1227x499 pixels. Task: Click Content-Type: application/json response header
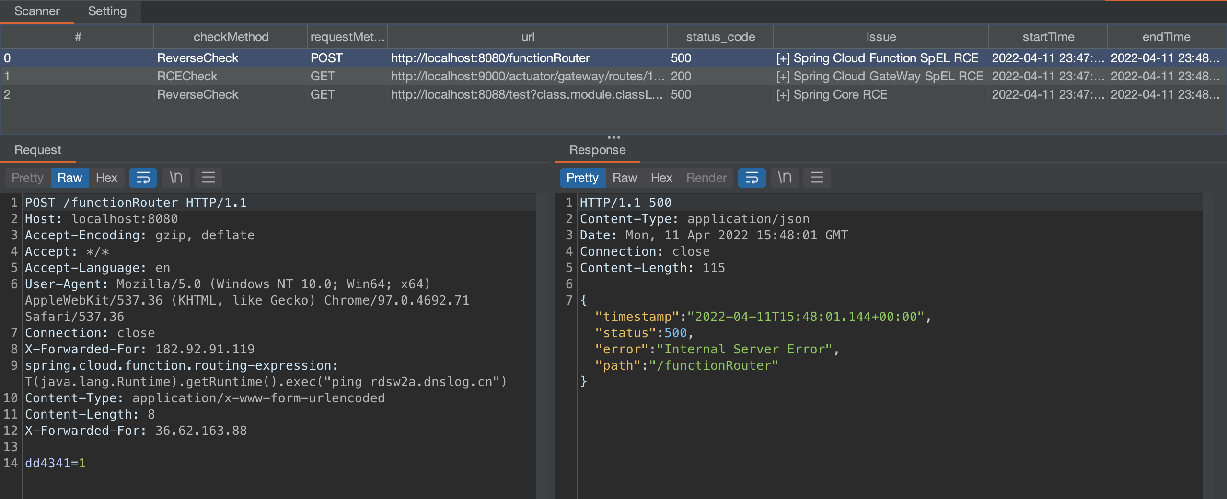pyautogui.click(x=695, y=219)
